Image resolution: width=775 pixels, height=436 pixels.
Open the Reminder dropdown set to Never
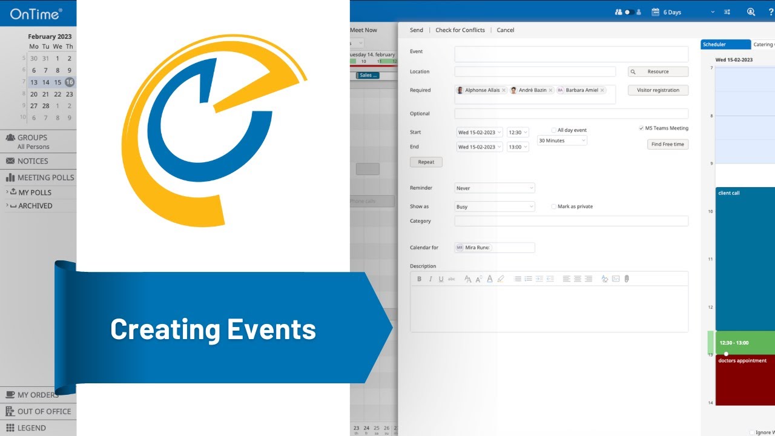(x=495, y=188)
